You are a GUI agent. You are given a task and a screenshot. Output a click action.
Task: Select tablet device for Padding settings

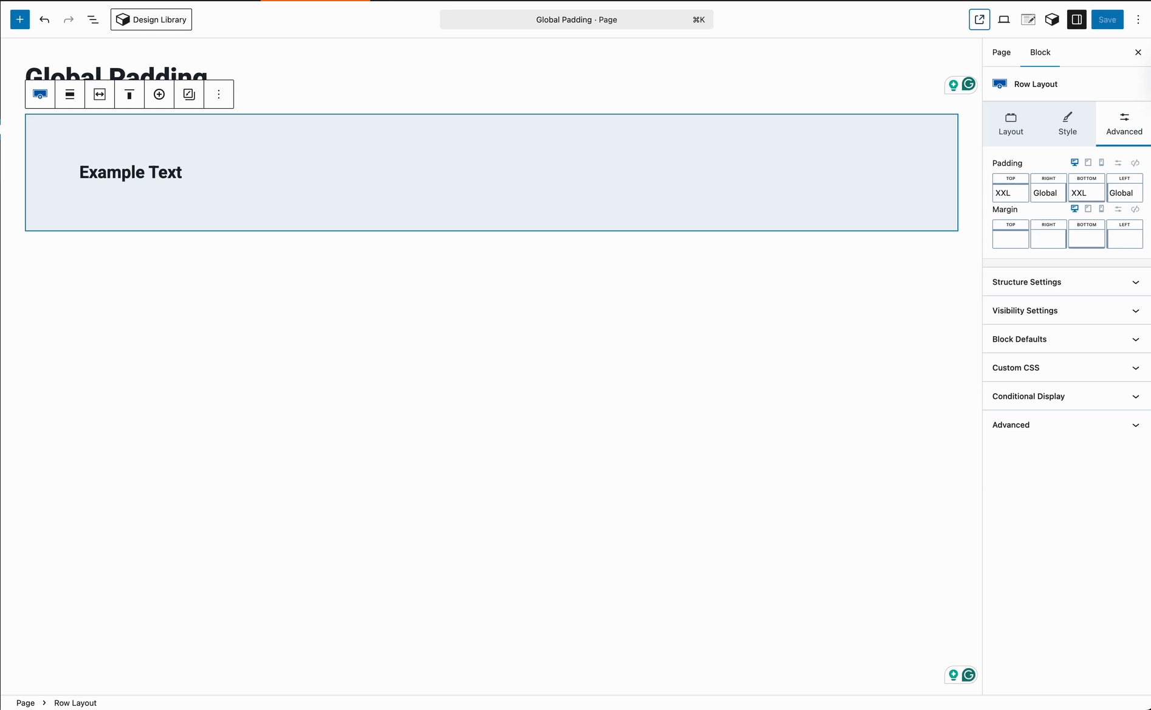(x=1088, y=162)
